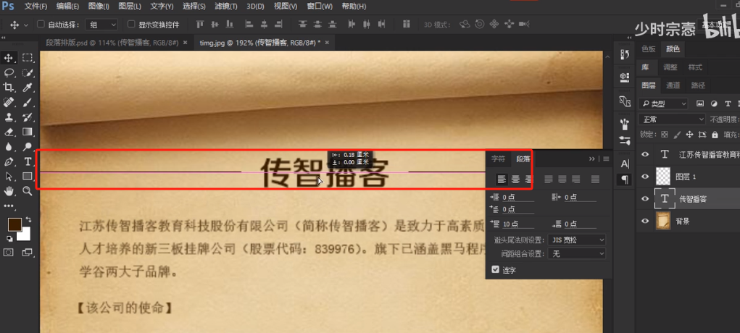Screen dimensions: 740x333
Task: Open the 避头尾法则设置 JIS 宽松 dropdown
Action: 577,240
